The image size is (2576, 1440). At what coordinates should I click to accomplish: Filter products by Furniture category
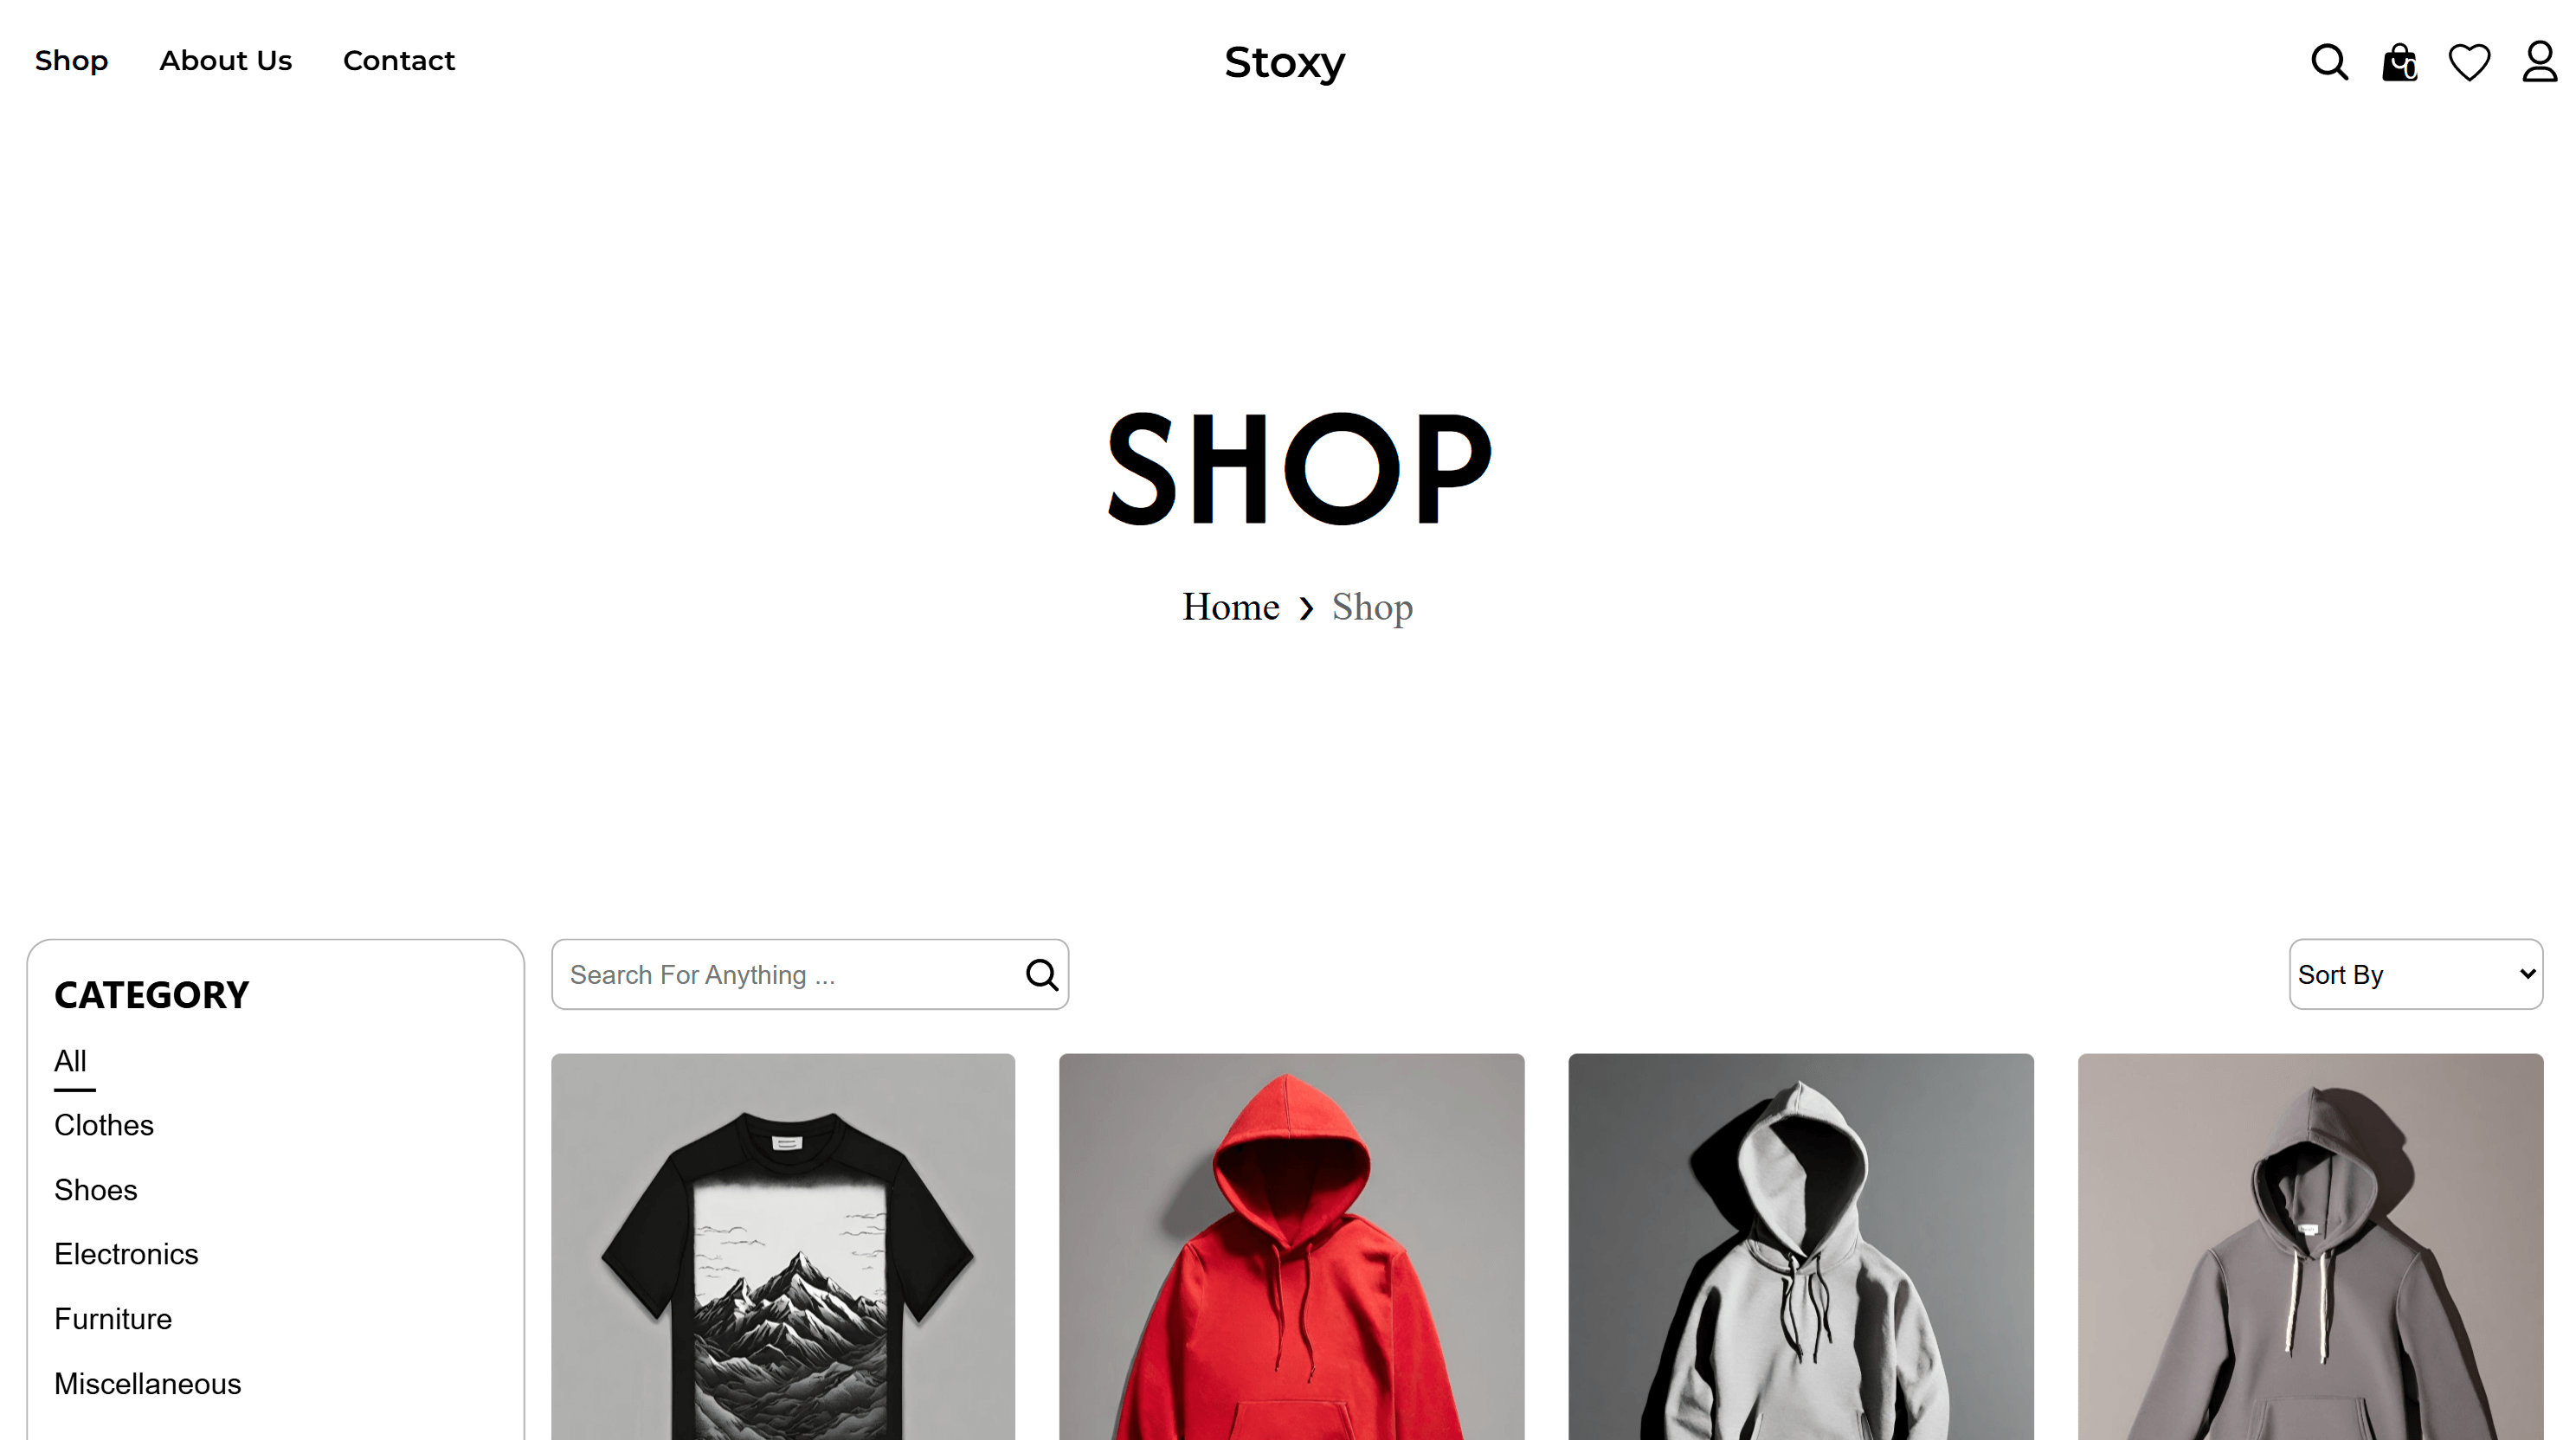[113, 1319]
